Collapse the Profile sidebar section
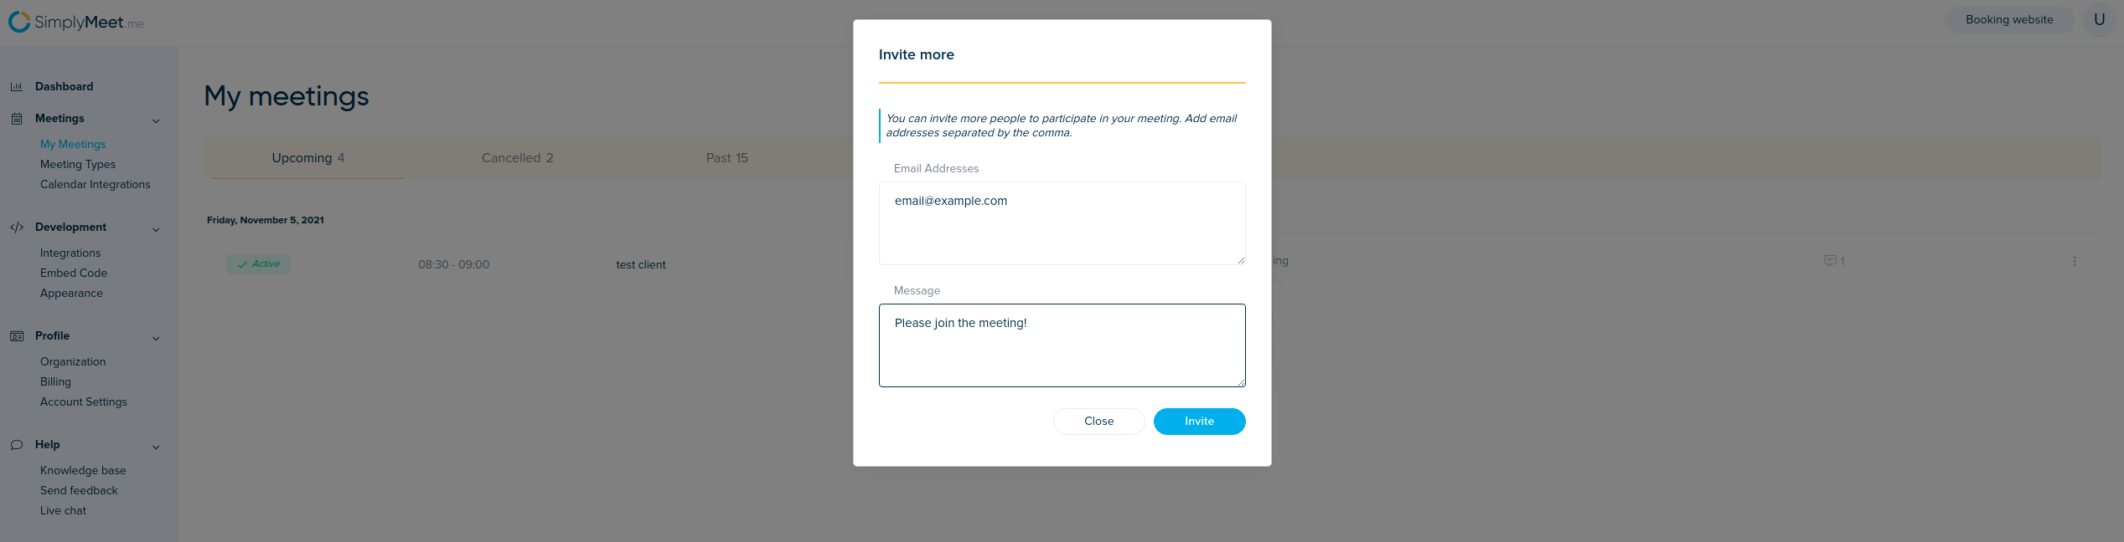This screenshot has width=2124, height=542. pyautogui.click(x=156, y=338)
